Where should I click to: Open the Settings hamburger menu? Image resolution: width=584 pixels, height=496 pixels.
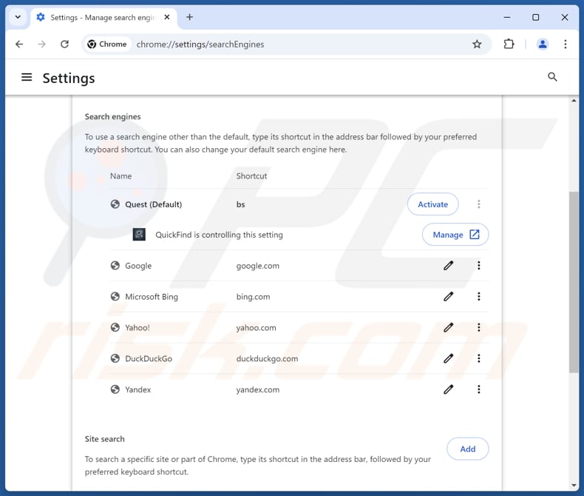click(27, 77)
